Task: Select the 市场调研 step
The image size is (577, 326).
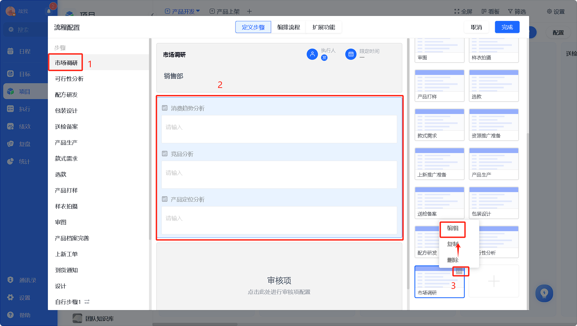Action: click(98, 63)
